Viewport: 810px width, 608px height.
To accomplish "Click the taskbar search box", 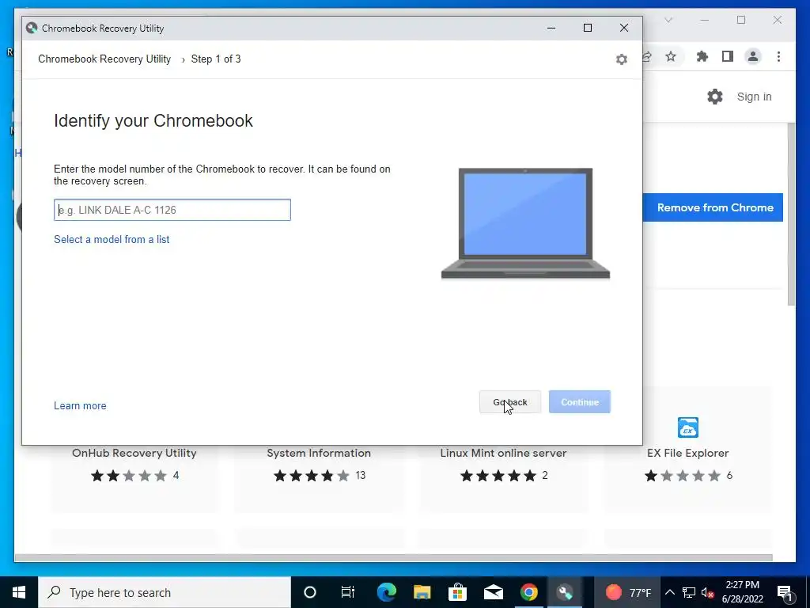I will [165, 592].
